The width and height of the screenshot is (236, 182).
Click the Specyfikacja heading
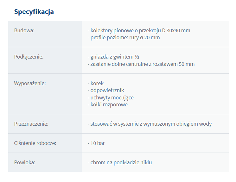coord(34,12)
